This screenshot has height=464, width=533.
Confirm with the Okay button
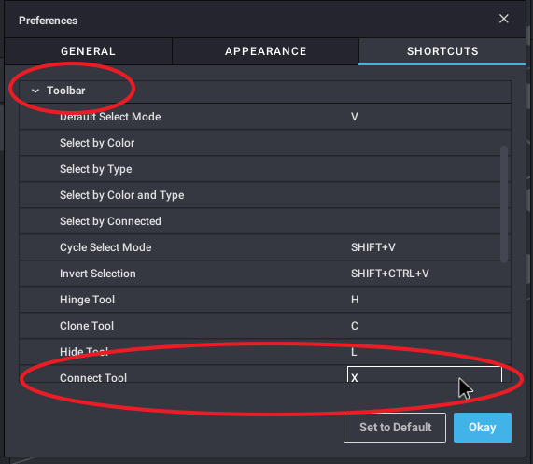pyautogui.click(x=483, y=428)
